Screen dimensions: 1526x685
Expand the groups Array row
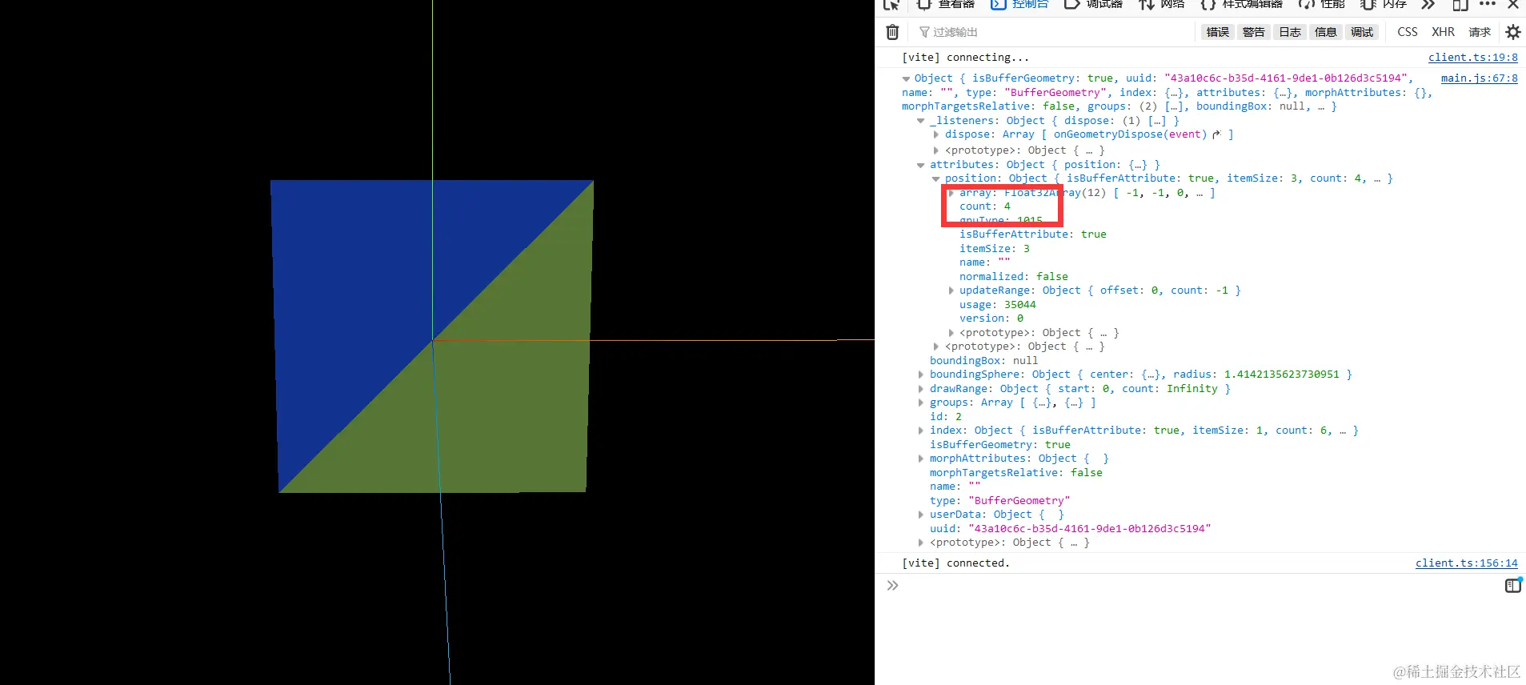[921, 403]
